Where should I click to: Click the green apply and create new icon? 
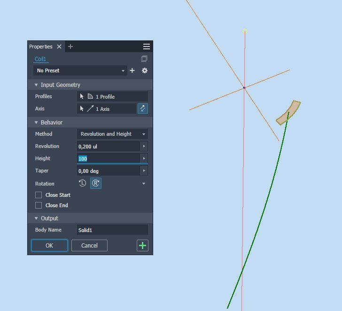coord(142,245)
